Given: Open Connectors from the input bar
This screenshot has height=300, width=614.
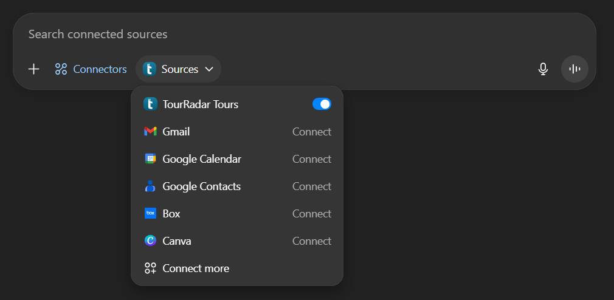Looking at the screenshot, I should [x=91, y=69].
